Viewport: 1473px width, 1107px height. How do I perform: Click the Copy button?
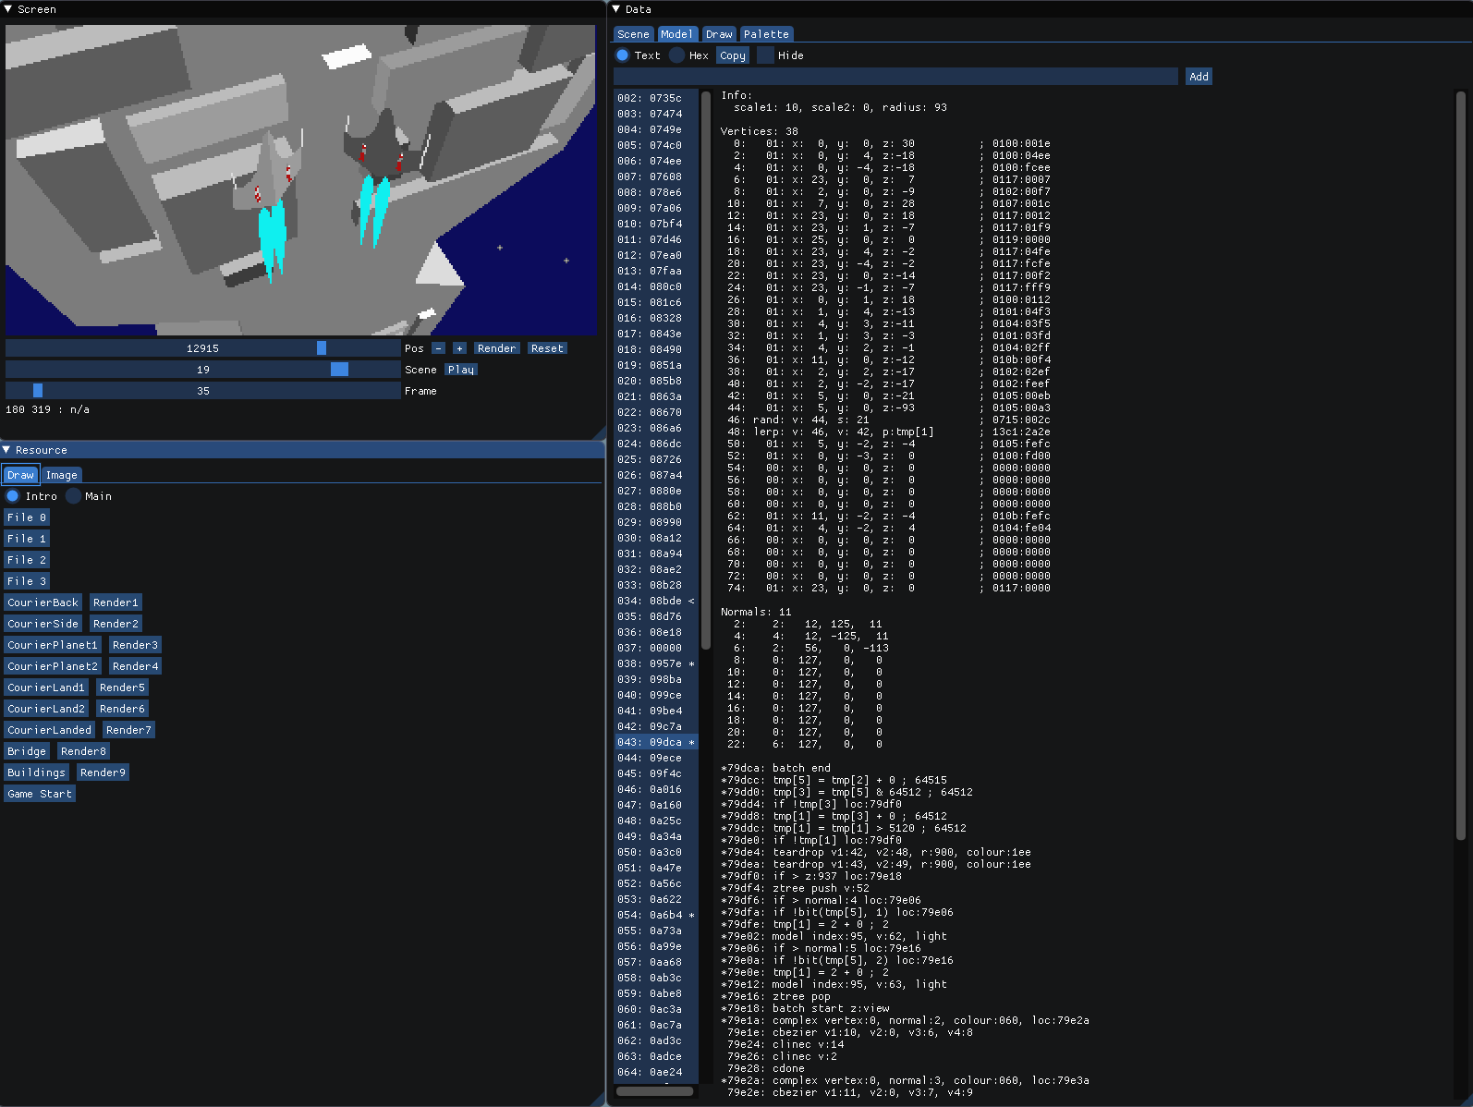733,55
